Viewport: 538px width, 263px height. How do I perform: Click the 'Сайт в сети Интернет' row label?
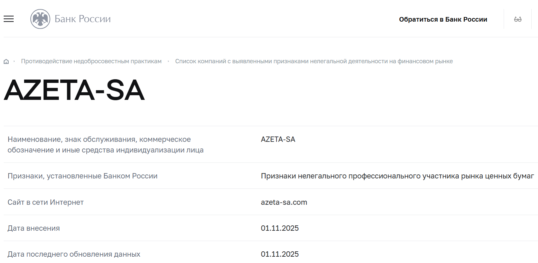point(45,202)
